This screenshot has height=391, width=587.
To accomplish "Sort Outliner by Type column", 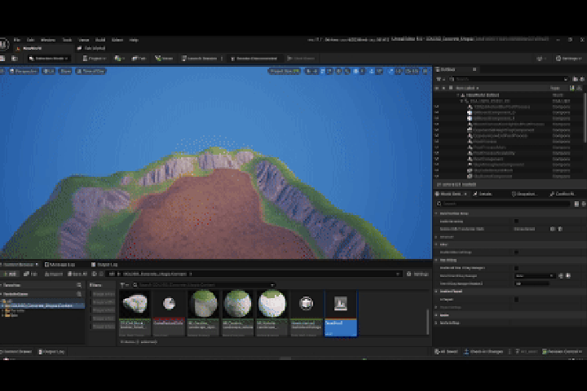I will tap(555, 88).
